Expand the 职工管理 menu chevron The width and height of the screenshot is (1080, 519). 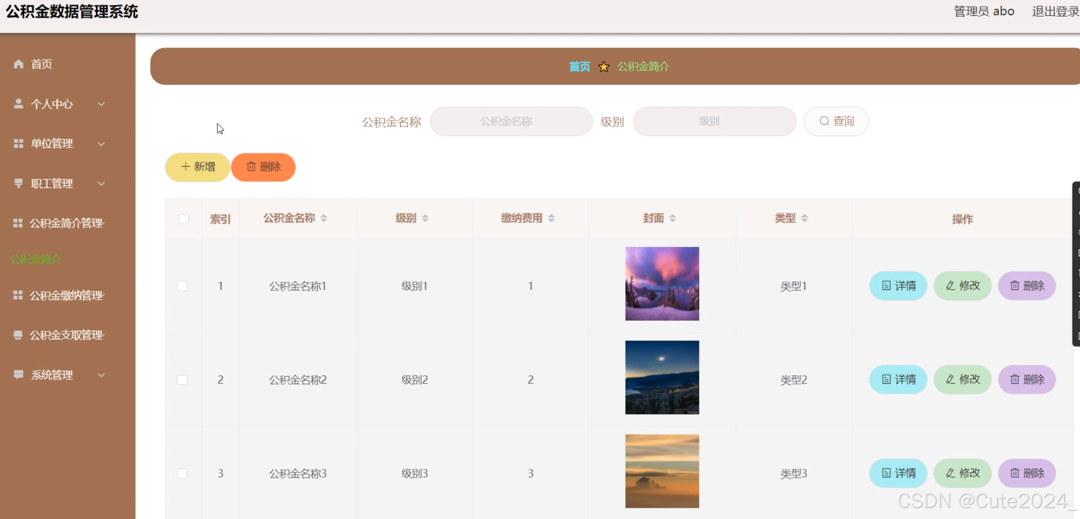coord(101,184)
